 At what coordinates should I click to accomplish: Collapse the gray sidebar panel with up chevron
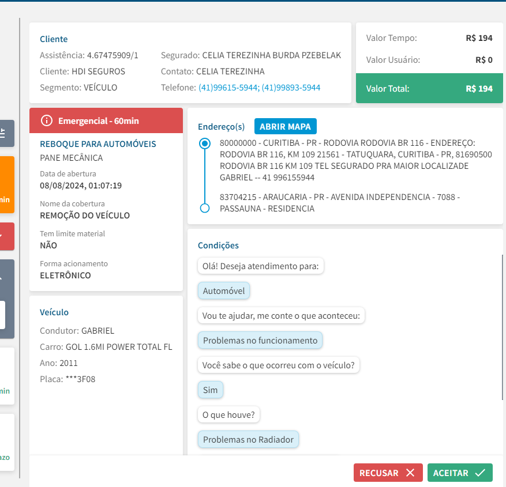click(x=3, y=278)
